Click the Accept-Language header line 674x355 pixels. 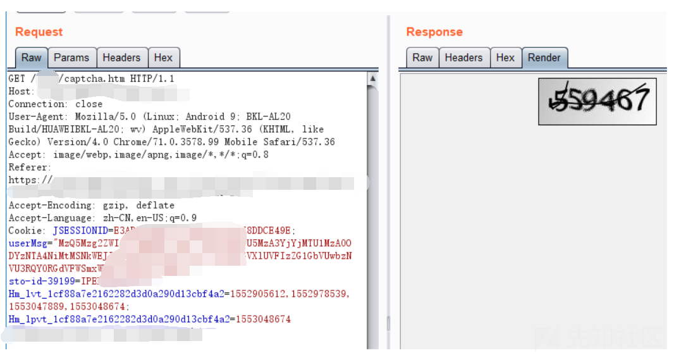(102, 218)
